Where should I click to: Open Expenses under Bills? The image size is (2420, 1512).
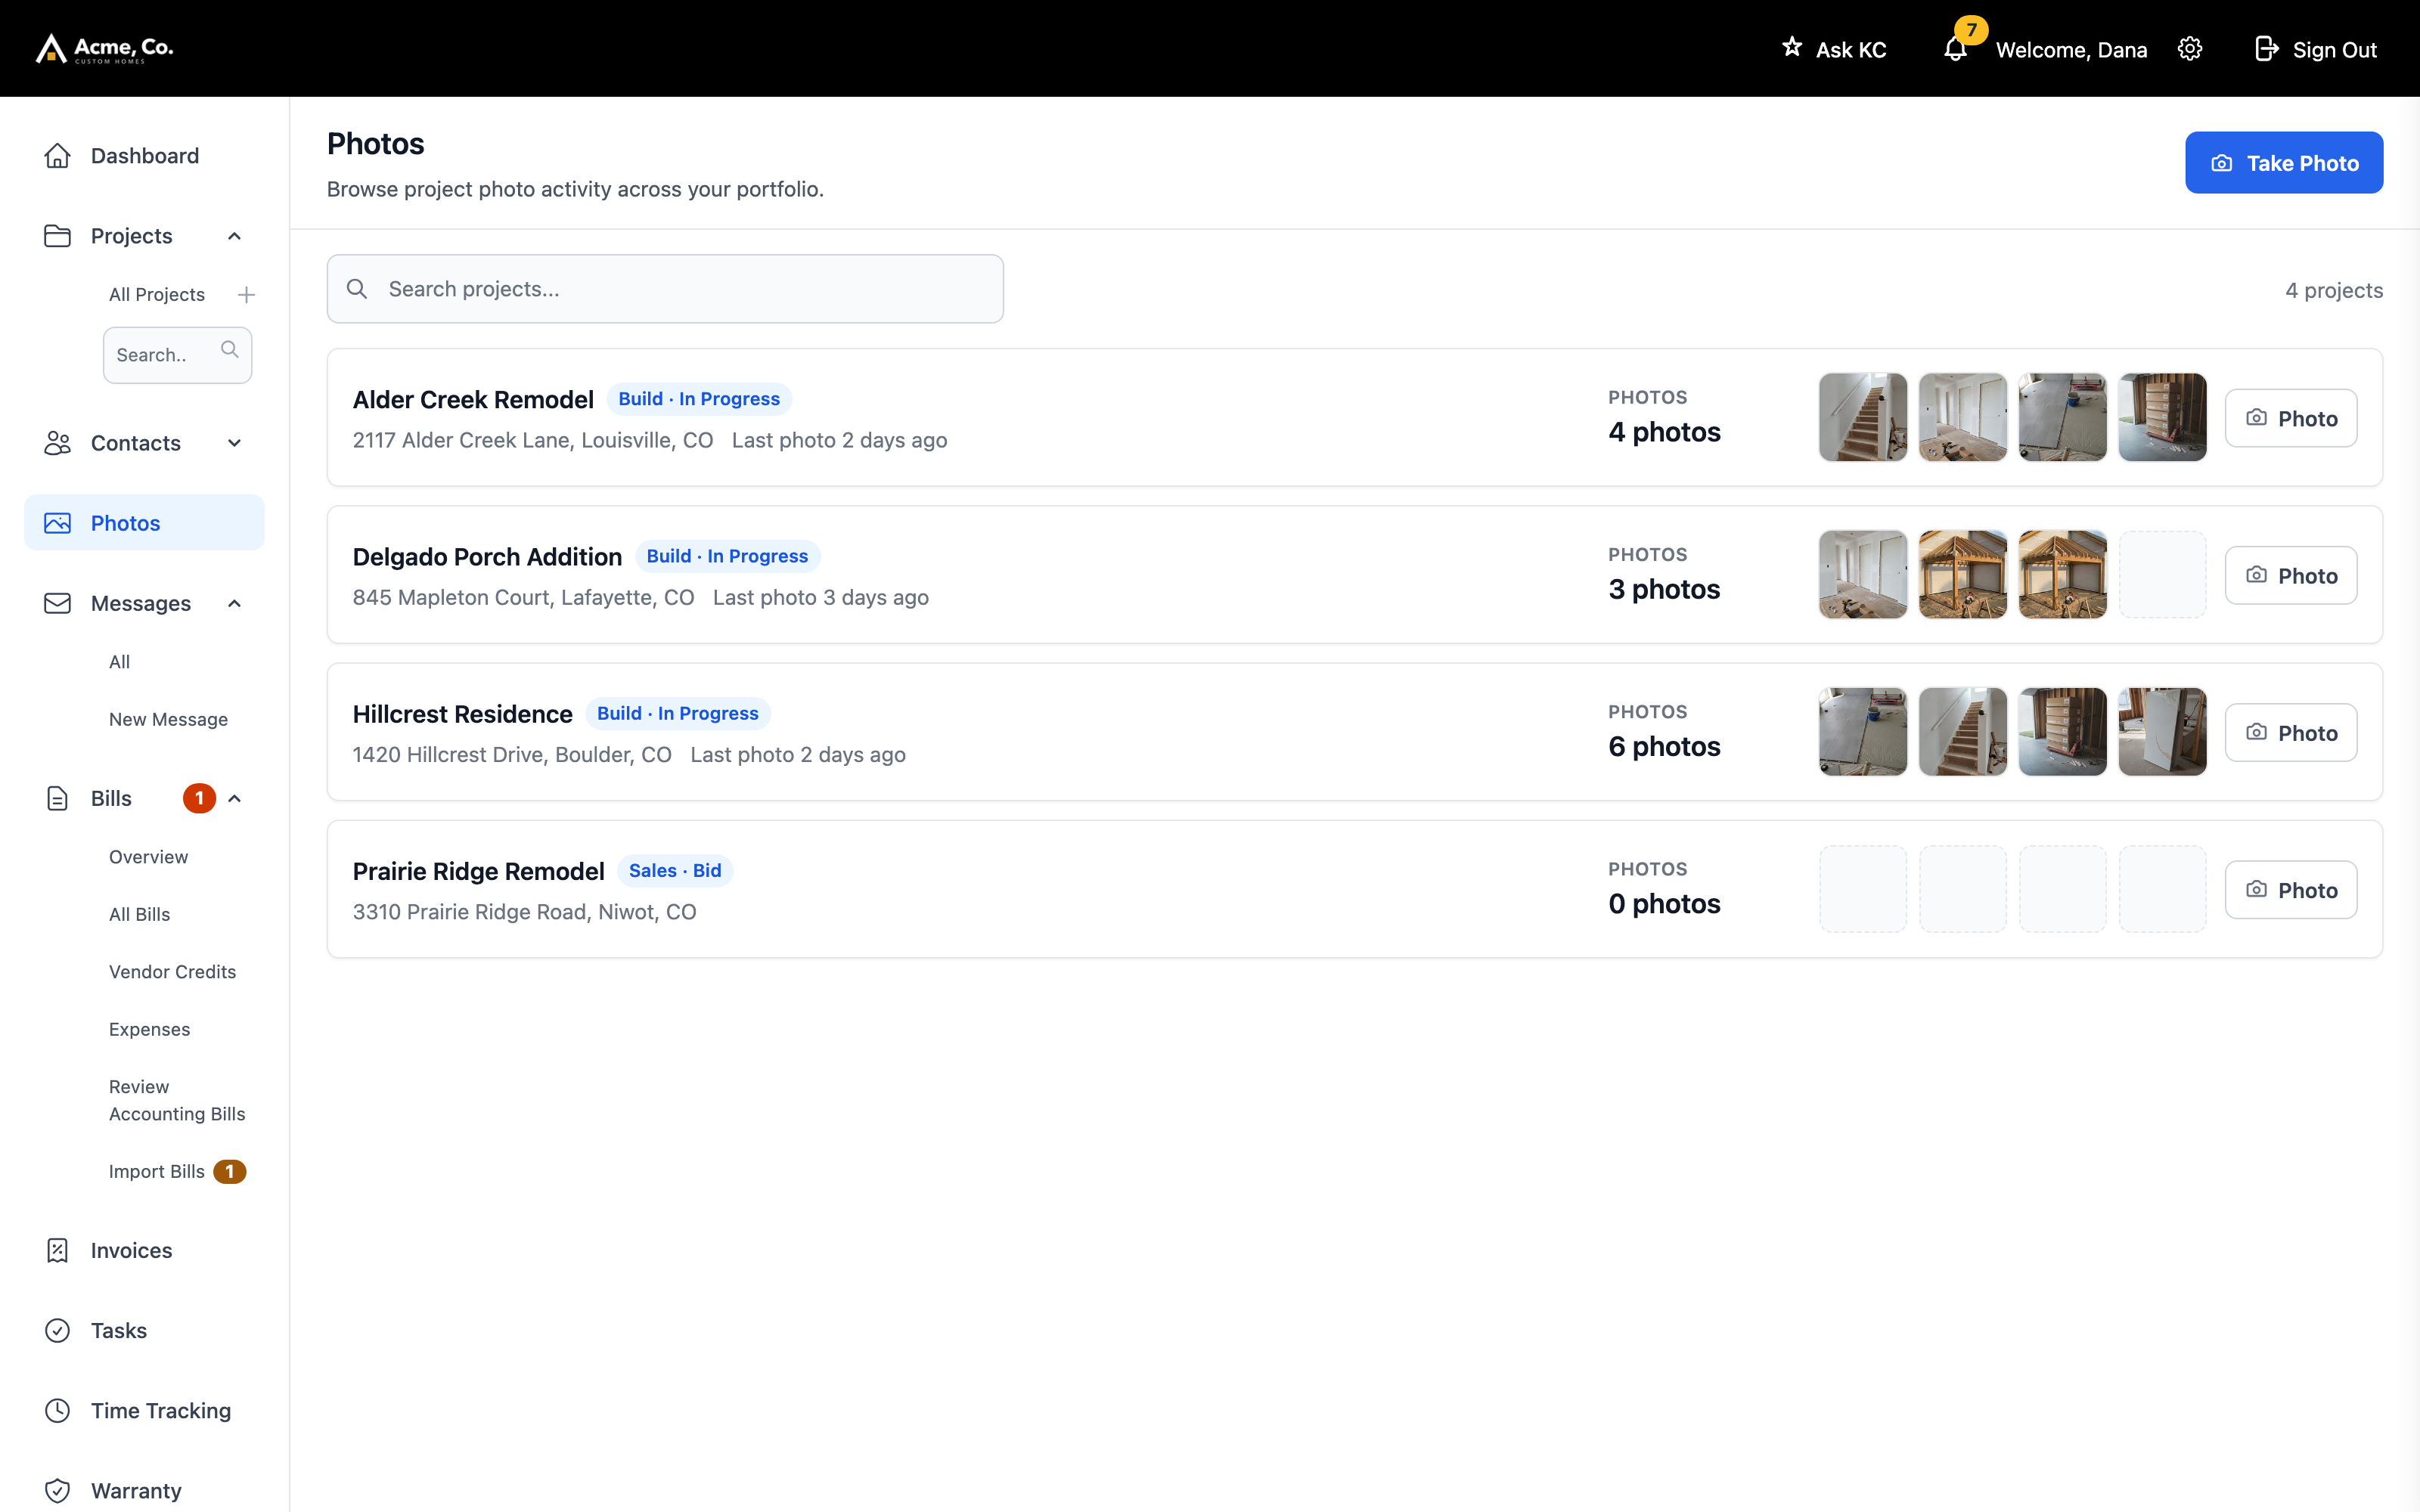[149, 1029]
